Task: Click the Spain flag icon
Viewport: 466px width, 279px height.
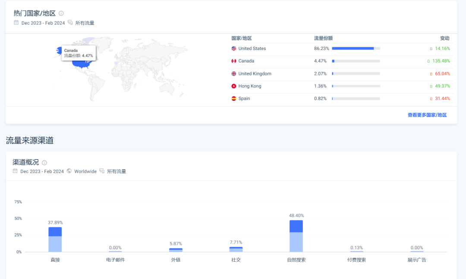Action: [234, 99]
